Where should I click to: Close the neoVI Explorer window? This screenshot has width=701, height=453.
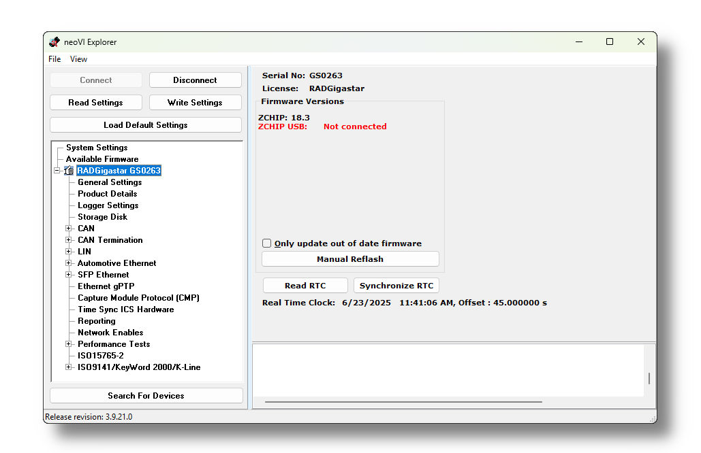pos(640,42)
